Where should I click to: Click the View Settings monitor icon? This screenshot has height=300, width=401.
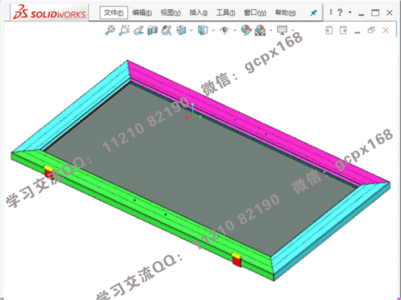(282, 31)
